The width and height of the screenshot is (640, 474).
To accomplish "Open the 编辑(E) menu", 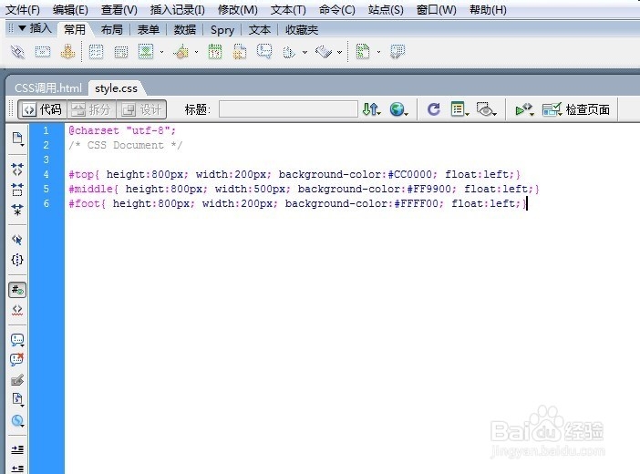I will 70,9.
